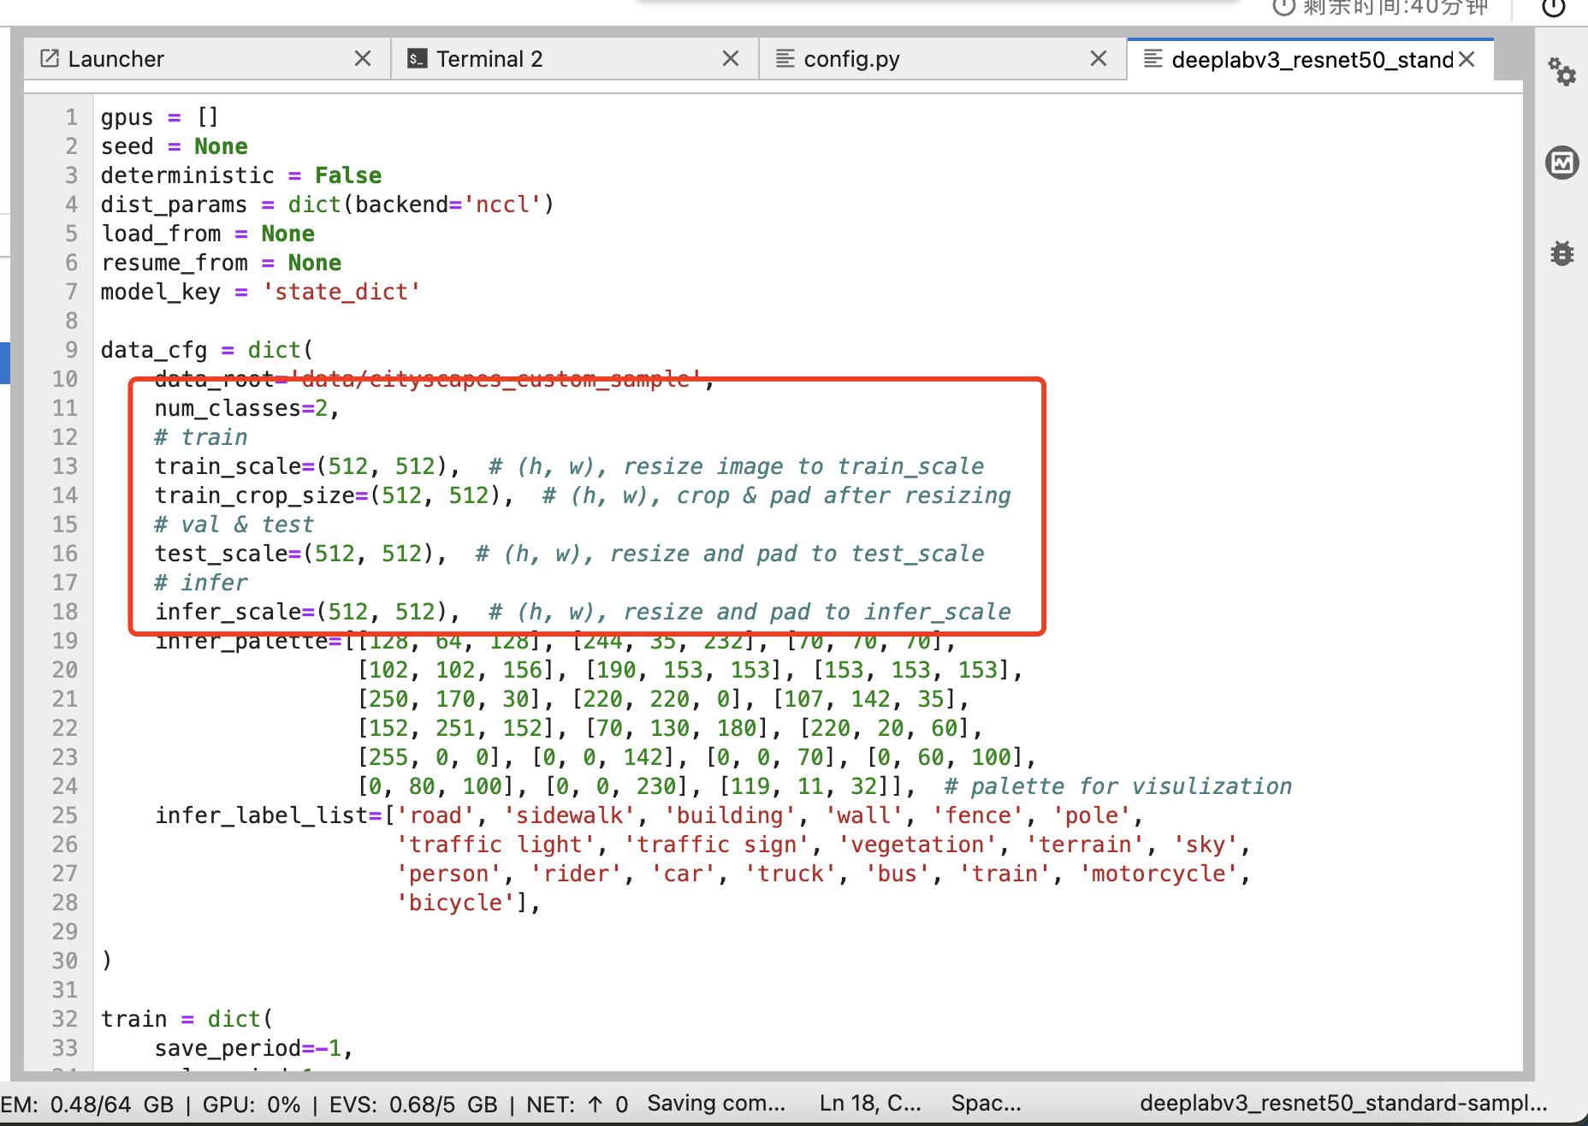1588x1126 pixels.
Task: Click the power button at top right
Action: pyautogui.click(x=1554, y=7)
